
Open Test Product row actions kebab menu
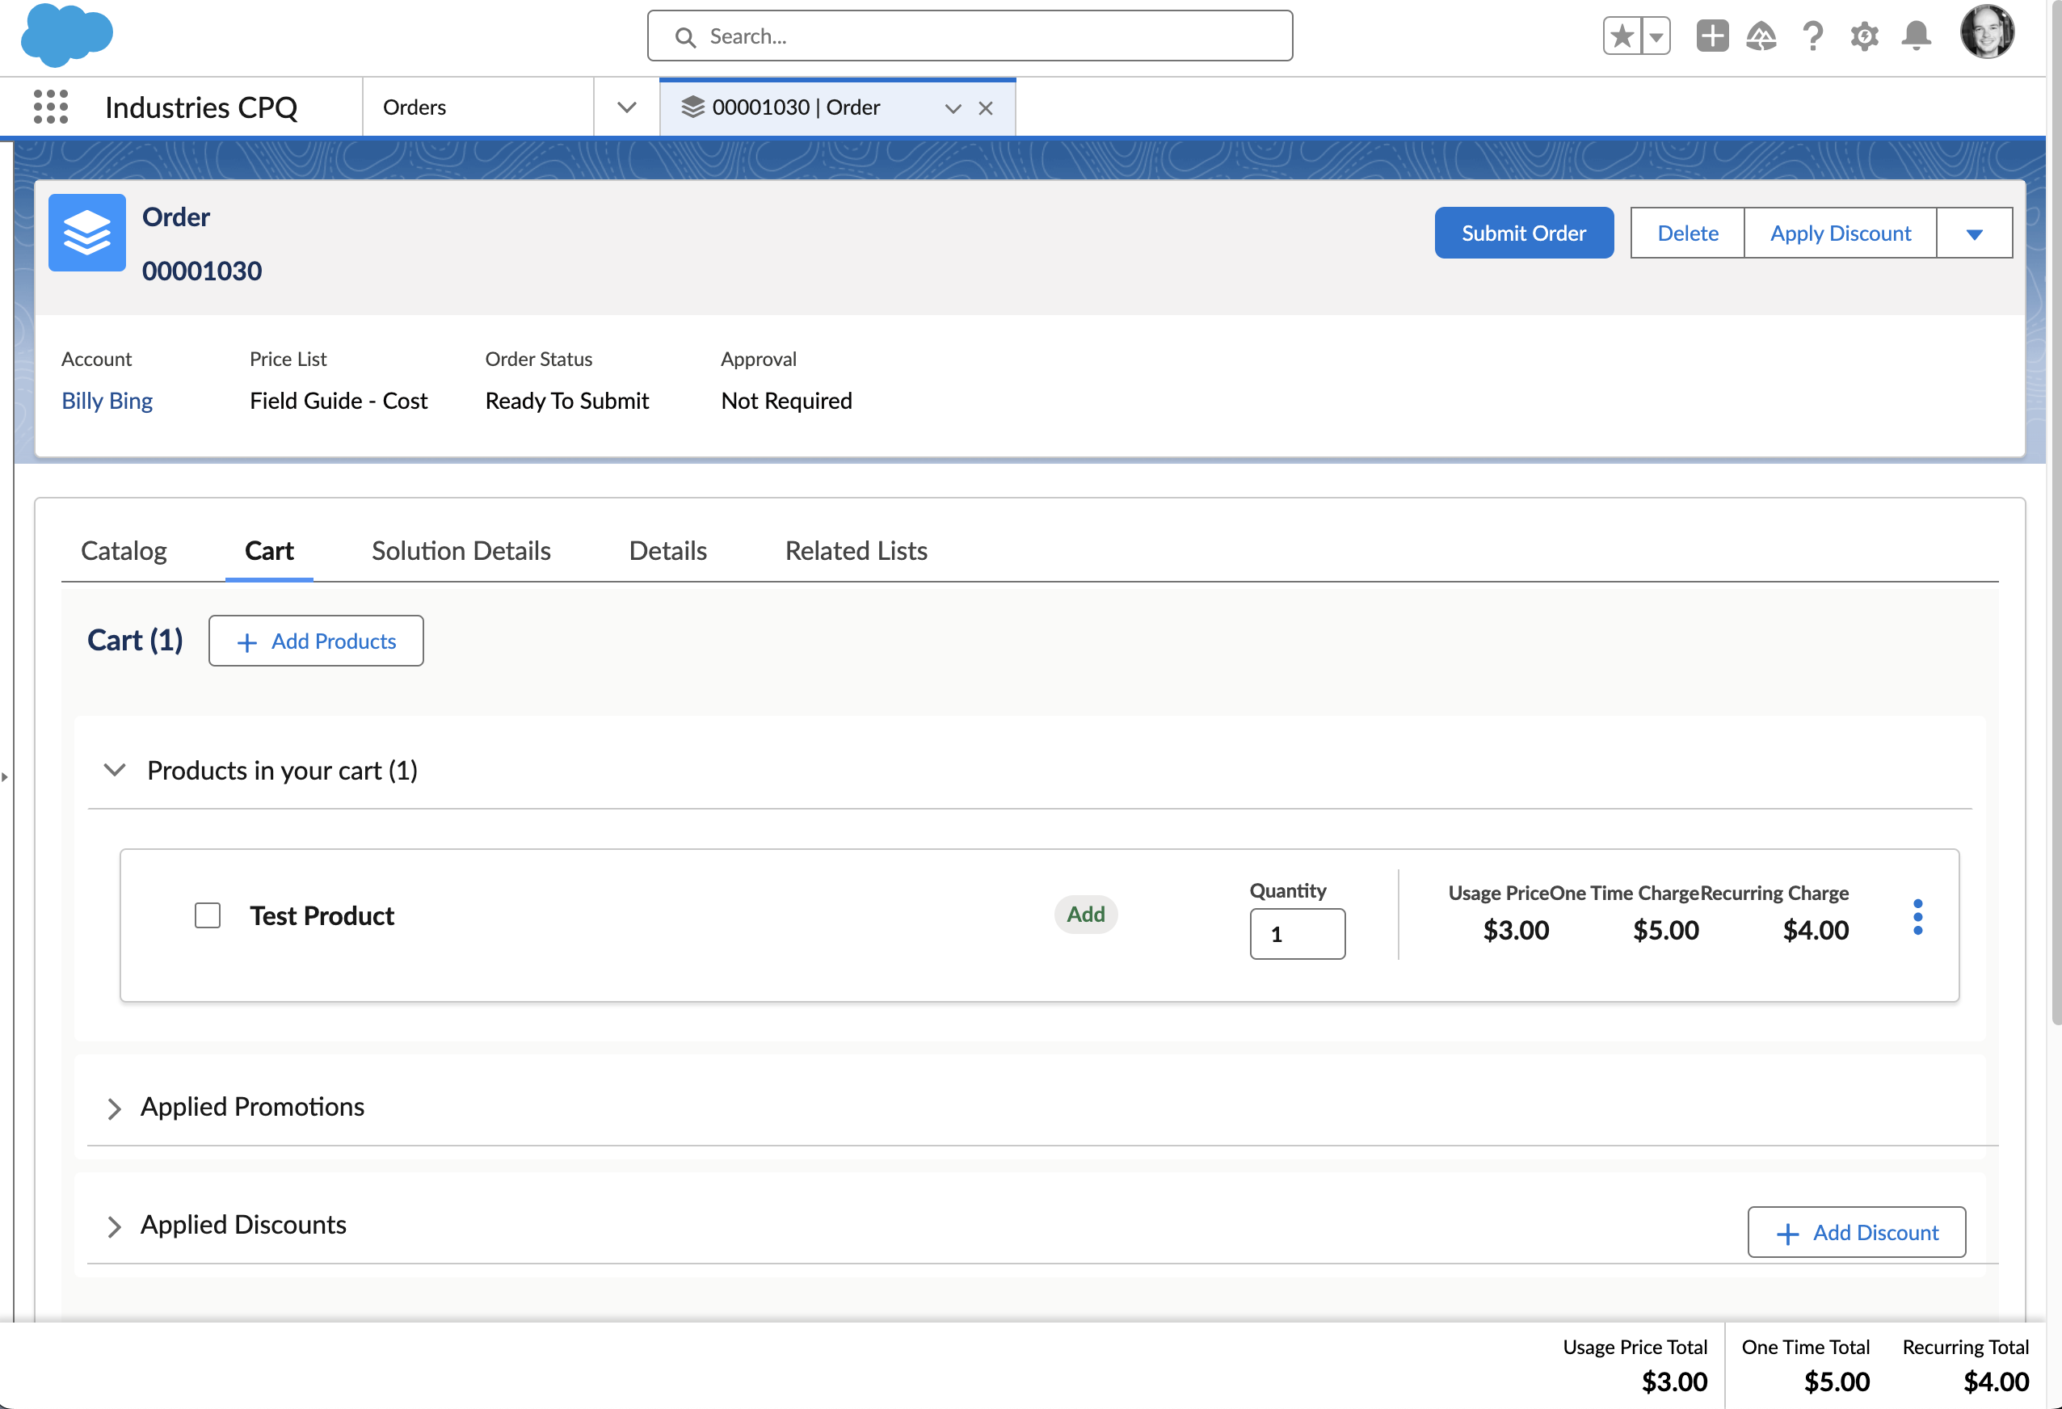1917,916
